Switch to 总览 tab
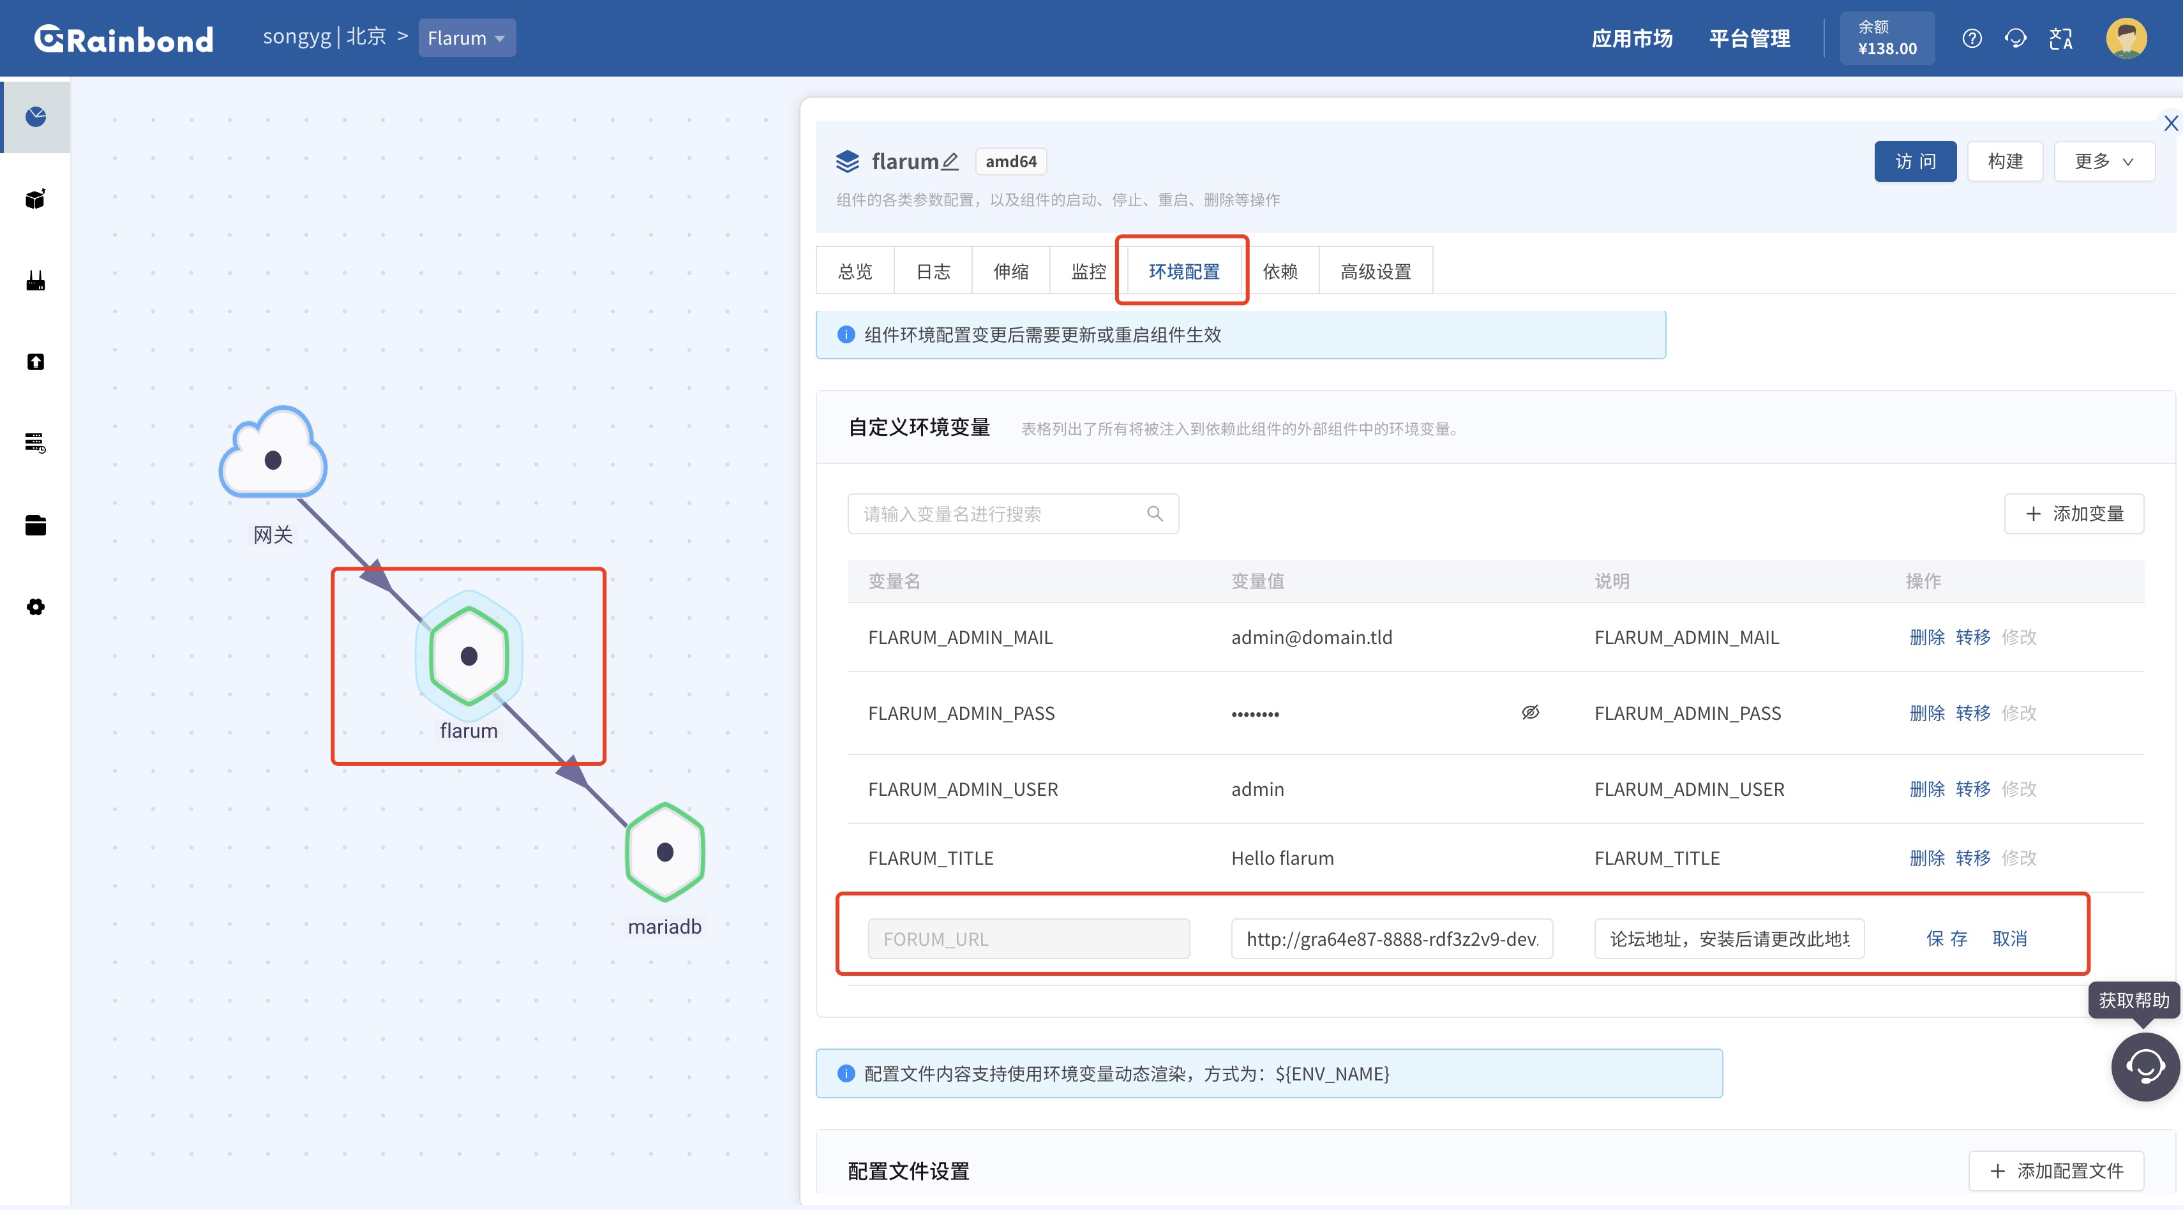 [x=855, y=271]
